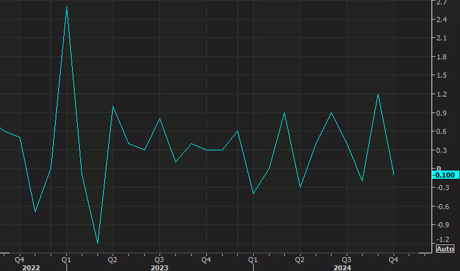Click the 1.5 tick on the value axis
The height and width of the screenshot is (271, 460).
pyautogui.click(x=444, y=75)
